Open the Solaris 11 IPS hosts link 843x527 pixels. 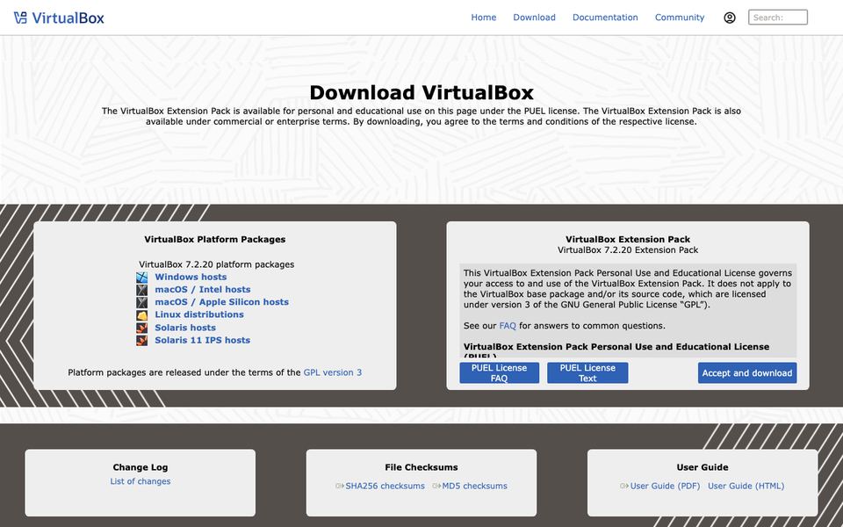coord(203,340)
